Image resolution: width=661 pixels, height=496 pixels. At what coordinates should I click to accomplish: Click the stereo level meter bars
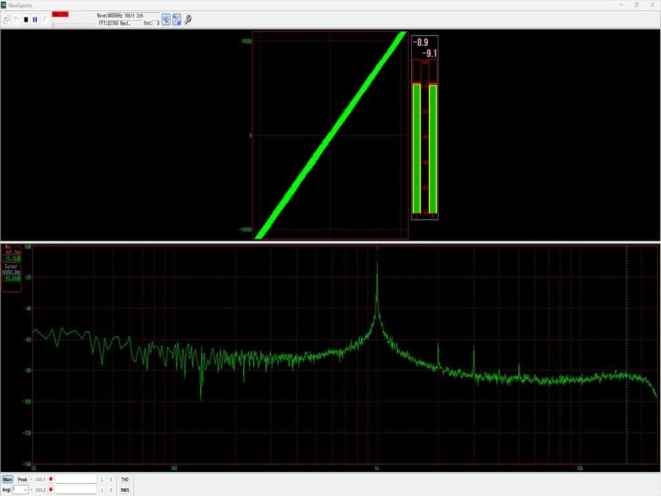[425, 149]
